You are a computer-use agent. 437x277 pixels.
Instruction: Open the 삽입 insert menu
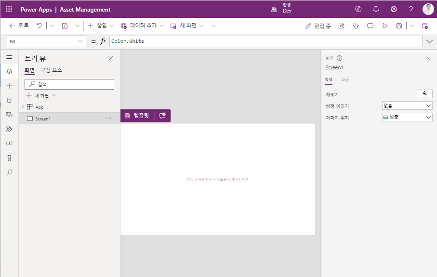(101, 26)
